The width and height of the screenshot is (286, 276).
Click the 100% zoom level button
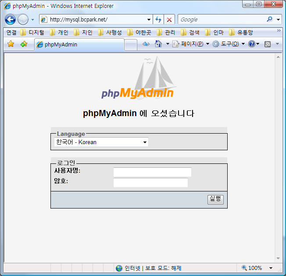252,268
